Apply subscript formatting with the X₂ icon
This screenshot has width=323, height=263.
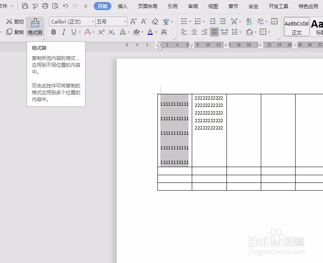(x=111, y=32)
